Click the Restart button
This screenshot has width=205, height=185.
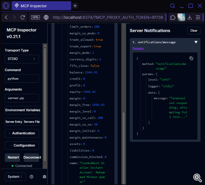click(x=13, y=157)
